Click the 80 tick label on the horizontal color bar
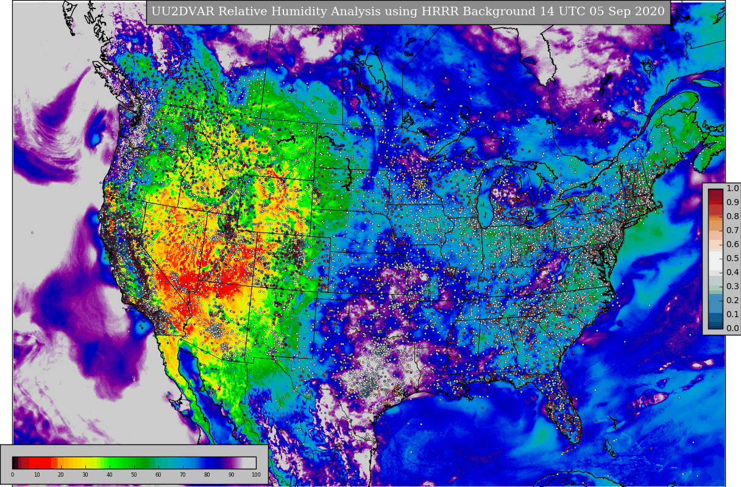This screenshot has width=741, height=487. [x=207, y=475]
